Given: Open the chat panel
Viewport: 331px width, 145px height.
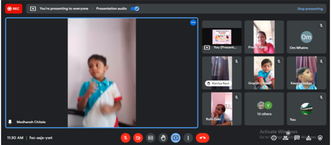Looking at the screenshot, I should click(x=297, y=138).
